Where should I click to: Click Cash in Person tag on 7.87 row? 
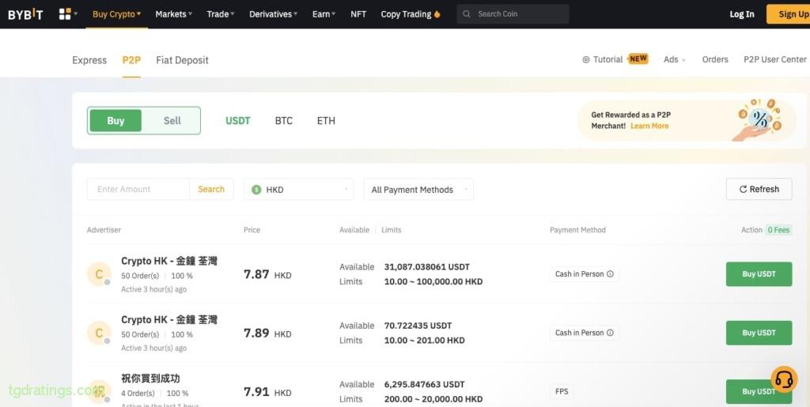(x=585, y=274)
